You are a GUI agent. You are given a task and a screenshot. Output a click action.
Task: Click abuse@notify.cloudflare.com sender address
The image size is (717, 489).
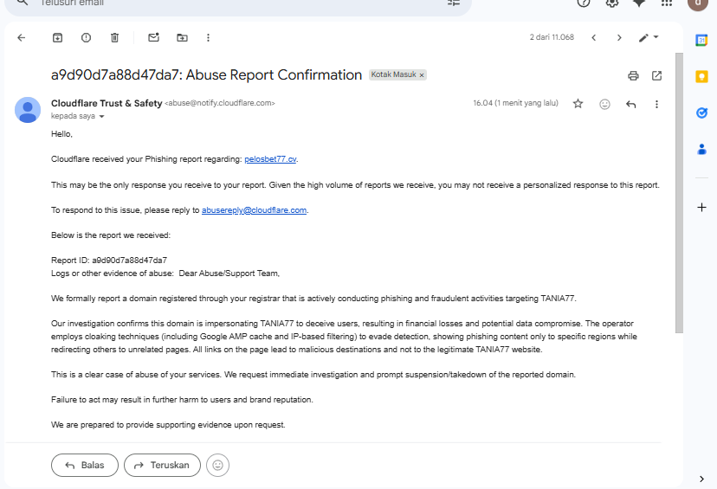pyautogui.click(x=220, y=103)
